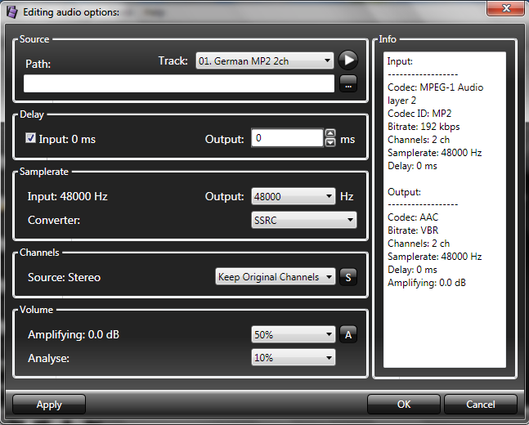Toggle the Input 0 ms delay checkbox
The image size is (529, 425).
coord(31,139)
